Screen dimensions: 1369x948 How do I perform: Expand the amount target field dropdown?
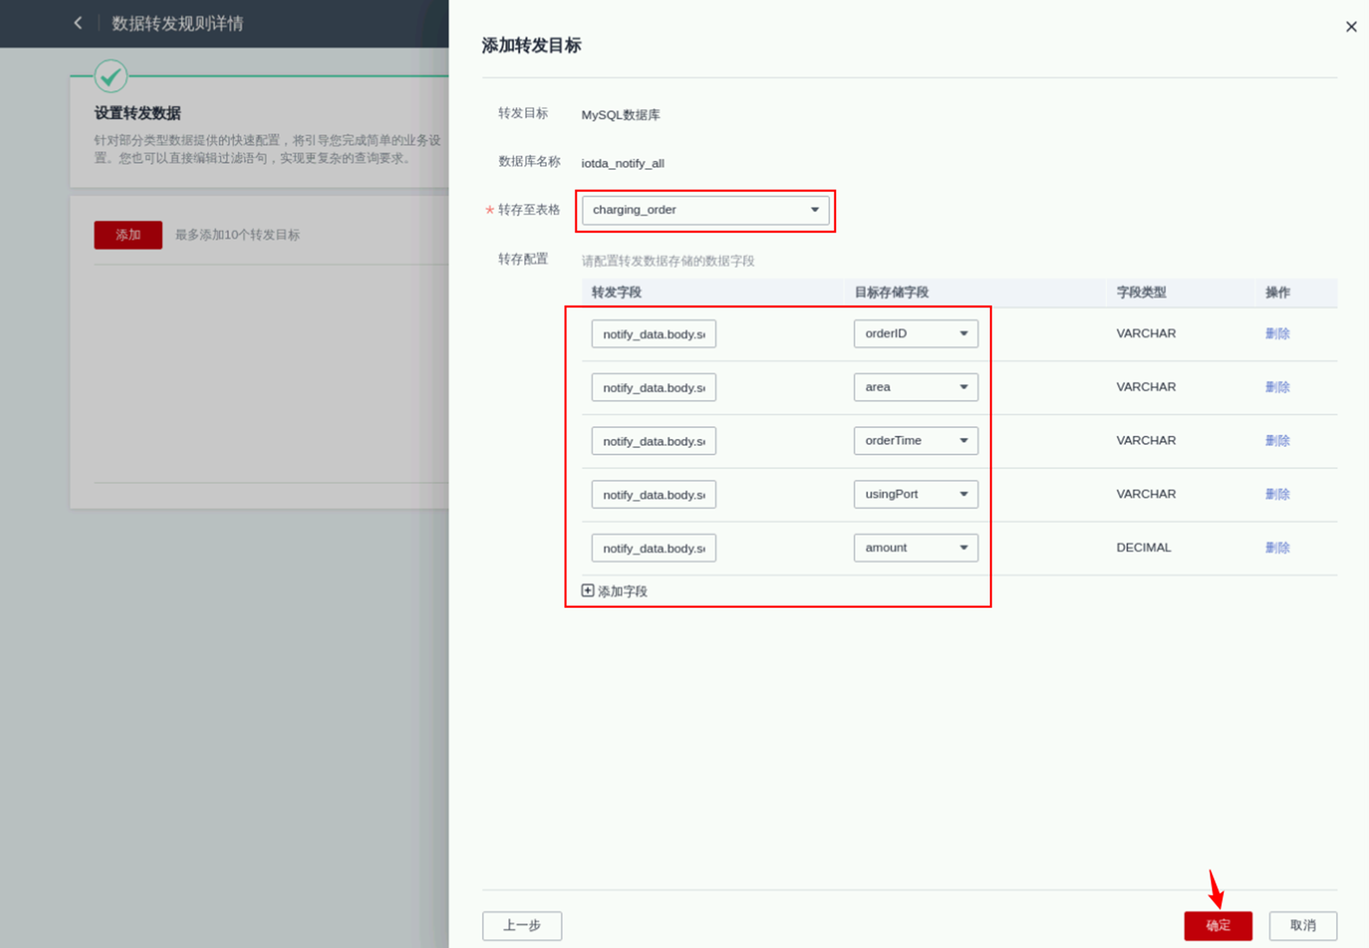(x=915, y=547)
